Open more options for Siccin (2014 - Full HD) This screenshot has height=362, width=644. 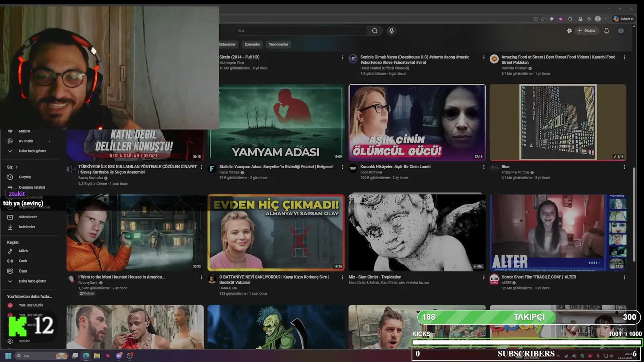[x=343, y=57]
